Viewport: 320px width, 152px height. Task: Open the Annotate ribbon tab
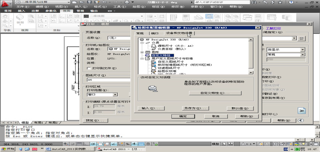tap(35, 11)
